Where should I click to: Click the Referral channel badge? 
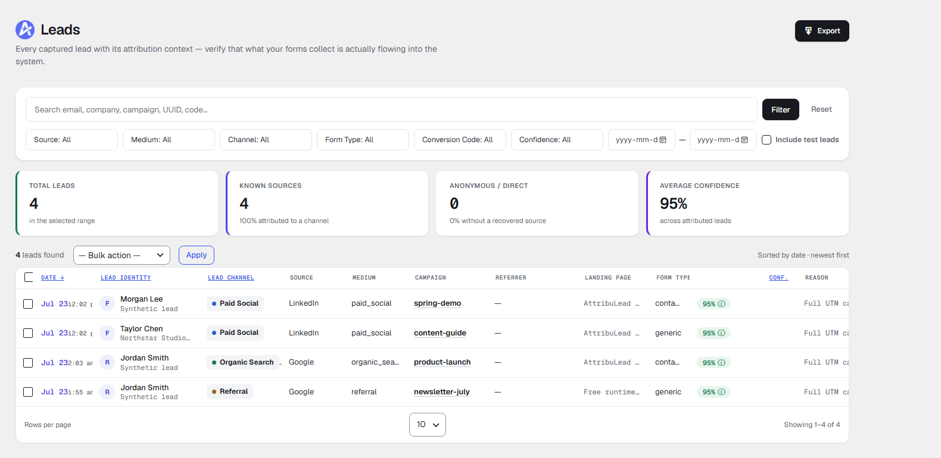[230, 392]
